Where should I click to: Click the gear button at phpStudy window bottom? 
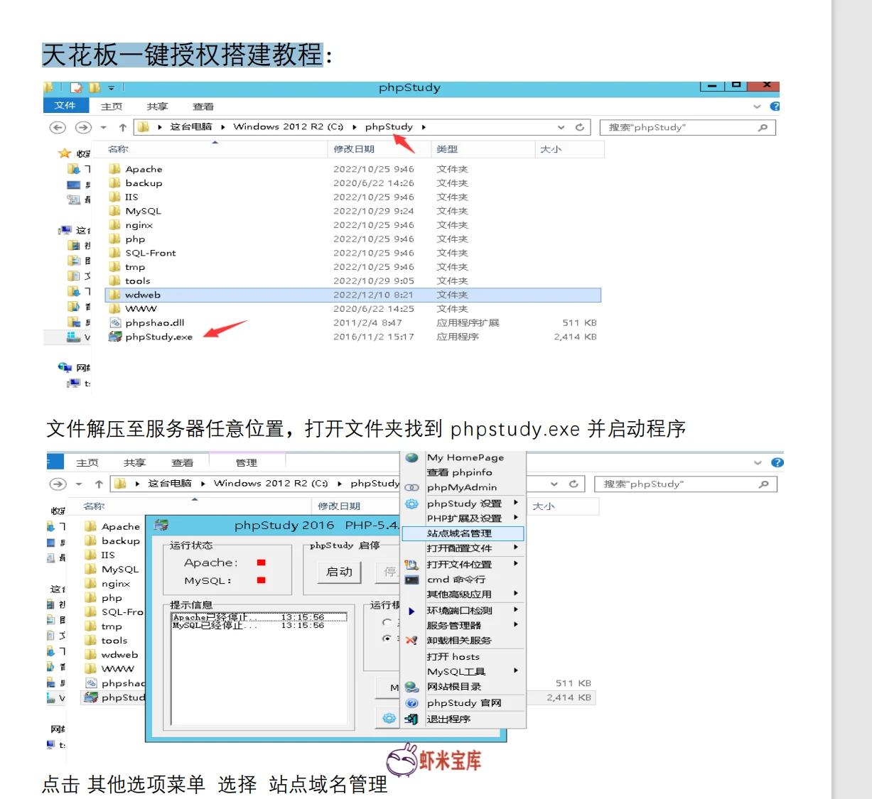(389, 718)
